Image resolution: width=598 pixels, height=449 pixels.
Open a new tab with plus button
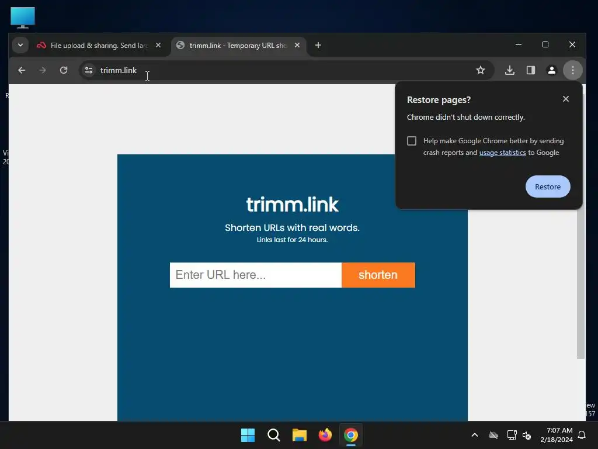point(318,46)
